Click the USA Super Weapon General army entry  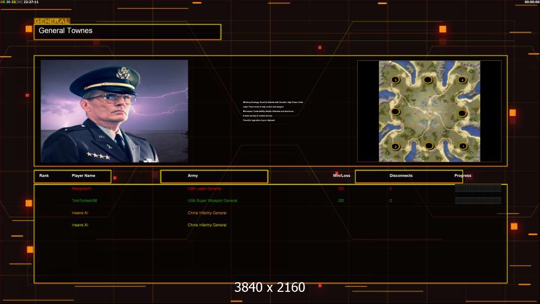coord(212,201)
